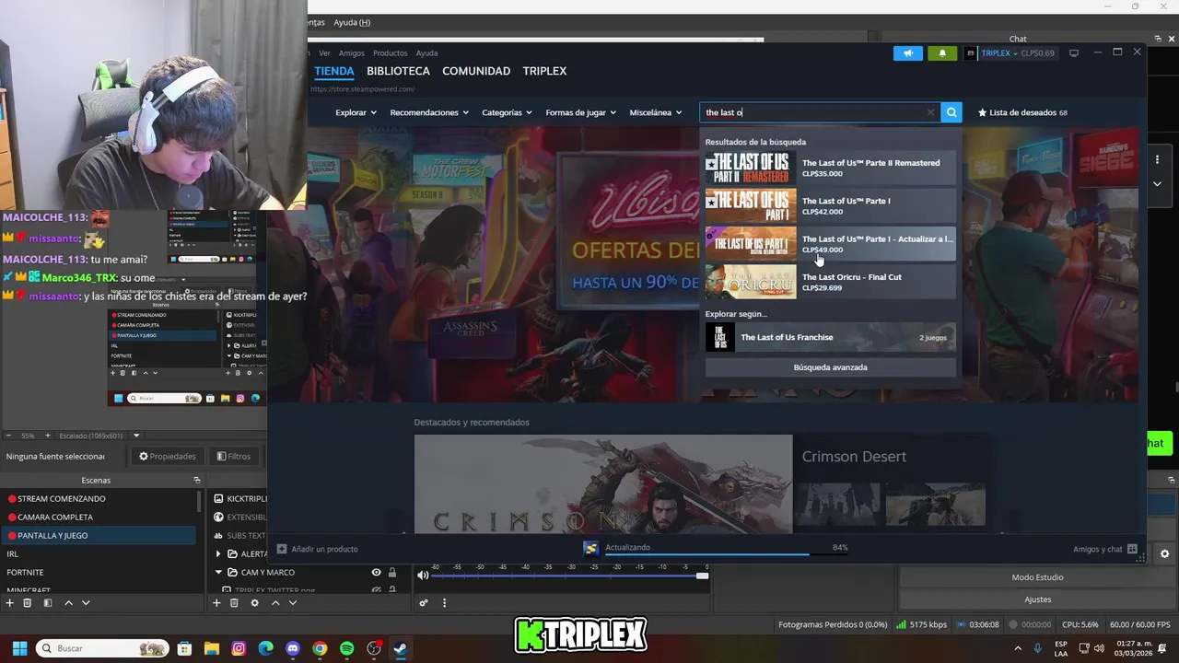This screenshot has width=1179, height=663.
Task: Open Steam notifications bell icon
Action: coord(942,53)
